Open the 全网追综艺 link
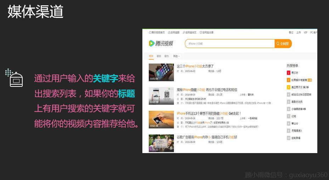The width and height of the screenshot is (329, 180). [189, 32]
